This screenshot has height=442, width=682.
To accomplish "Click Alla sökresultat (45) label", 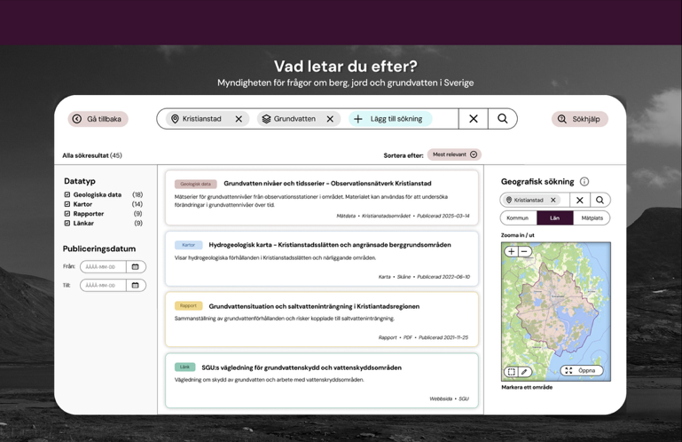I will tap(92, 155).
